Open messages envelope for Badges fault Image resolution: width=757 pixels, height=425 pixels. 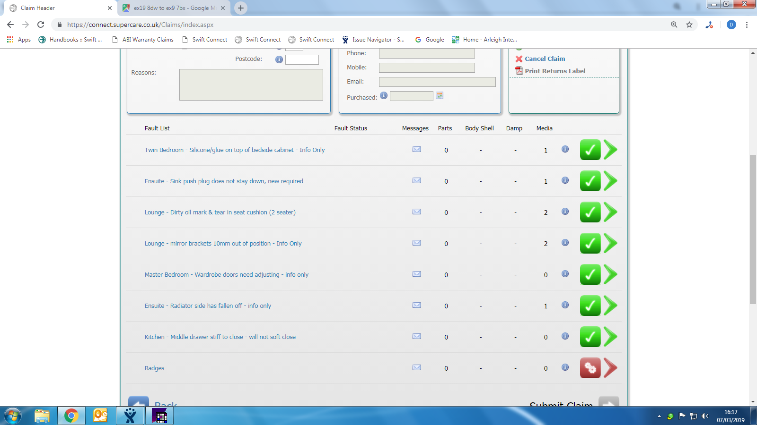[416, 367]
